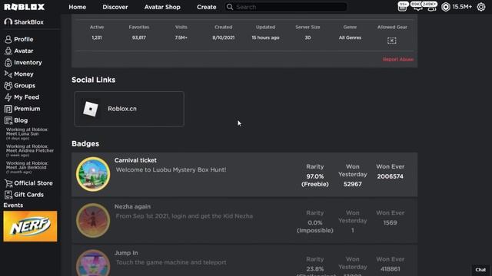
Task: Open the Jump In badge image
Action: pos(93,263)
